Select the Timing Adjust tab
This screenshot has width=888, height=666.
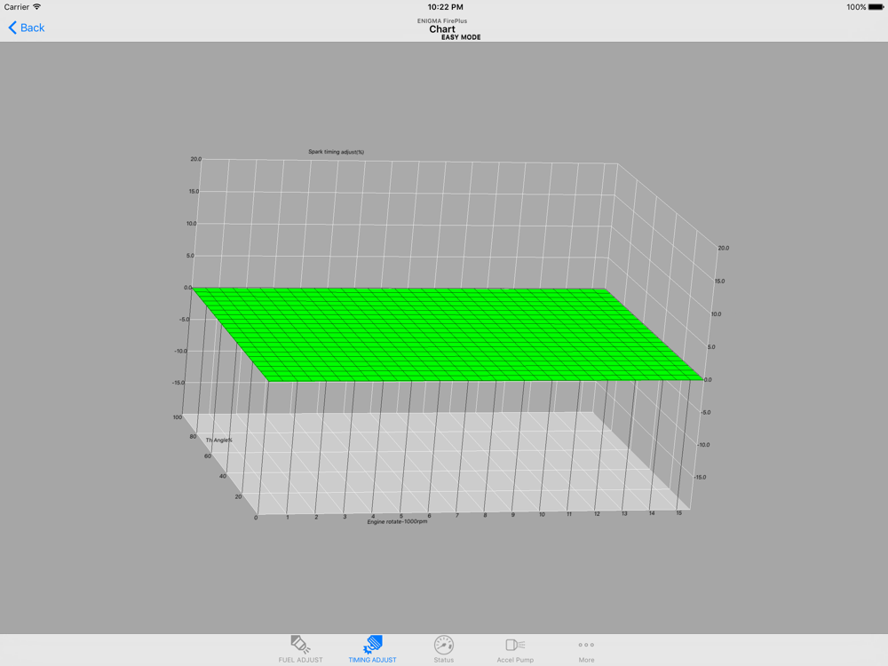(x=372, y=649)
